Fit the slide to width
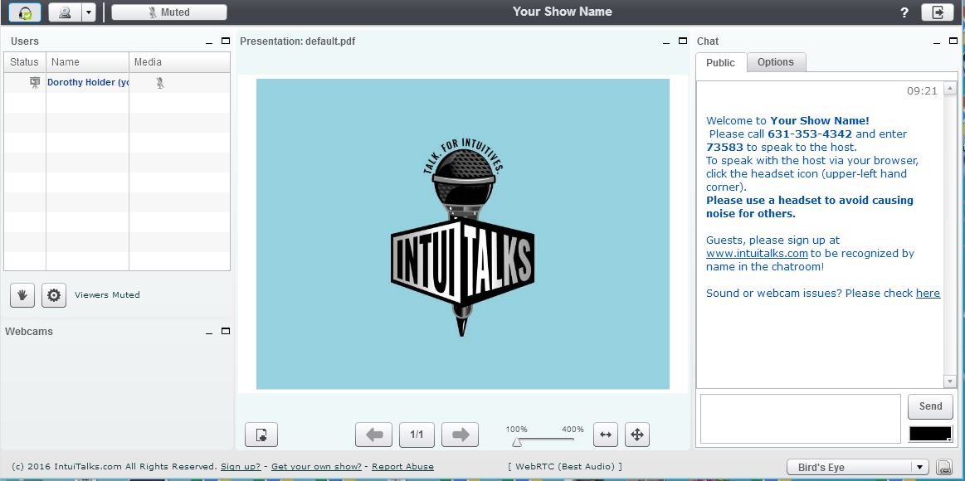This screenshot has height=481, width=965. [606, 435]
